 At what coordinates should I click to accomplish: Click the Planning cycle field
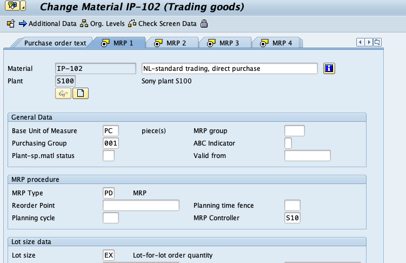click(x=111, y=218)
